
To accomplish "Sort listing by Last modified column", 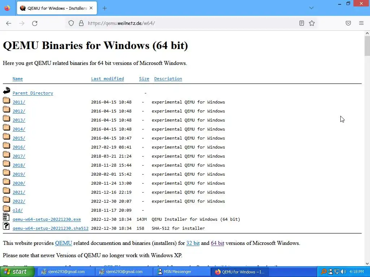I will (107, 79).
